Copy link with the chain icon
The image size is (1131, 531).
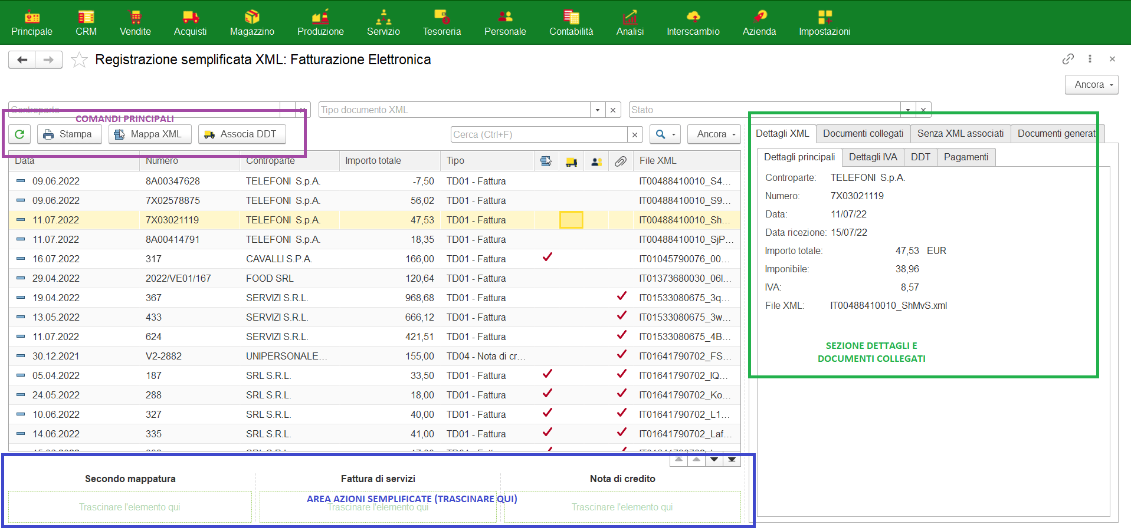[x=1068, y=59]
